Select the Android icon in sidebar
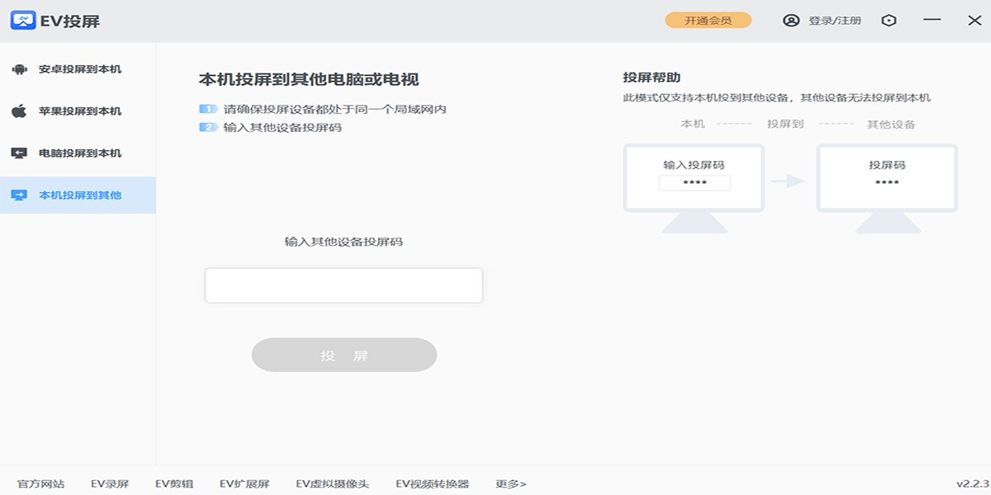 pyautogui.click(x=19, y=69)
